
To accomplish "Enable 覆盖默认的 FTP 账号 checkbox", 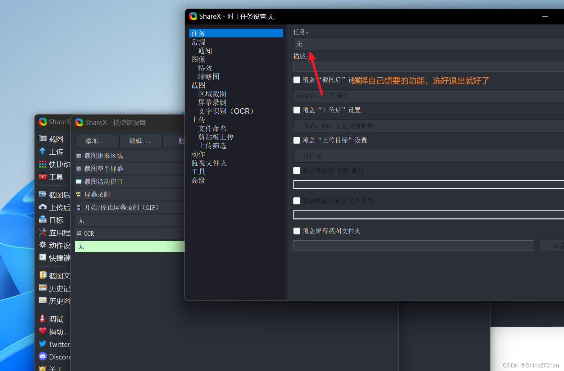I will (x=297, y=171).
